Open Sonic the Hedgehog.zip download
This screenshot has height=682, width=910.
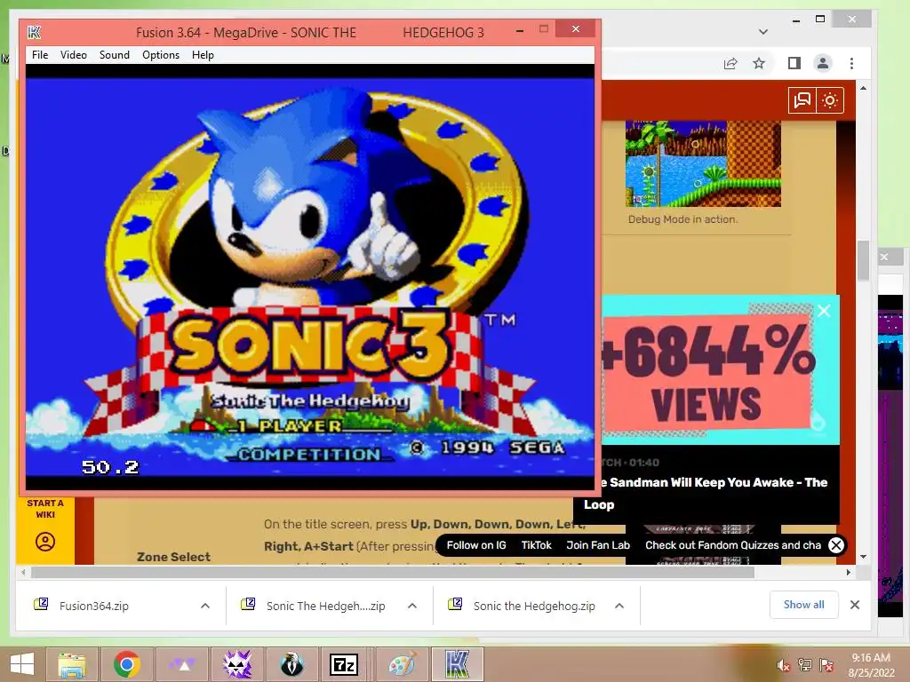click(x=534, y=606)
